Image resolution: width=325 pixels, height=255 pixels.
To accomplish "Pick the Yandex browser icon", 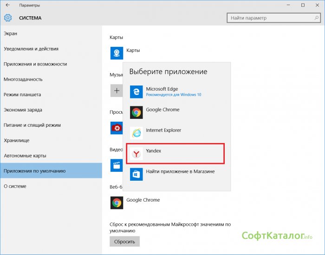I will [136, 154].
